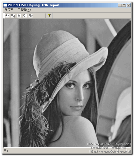Click the window resize grip corner

[130, 151]
